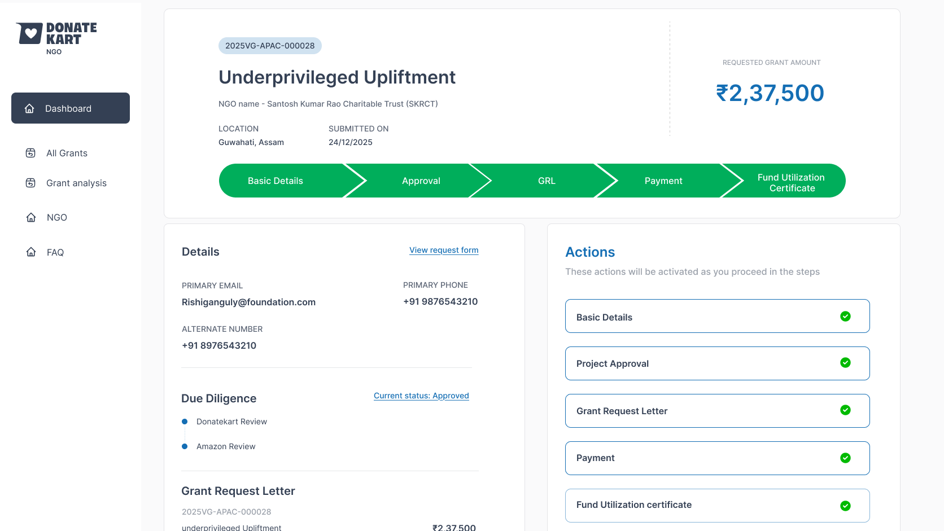The width and height of the screenshot is (944, 531).
Task: Open the Payment action card
Action: click(718, 458)
